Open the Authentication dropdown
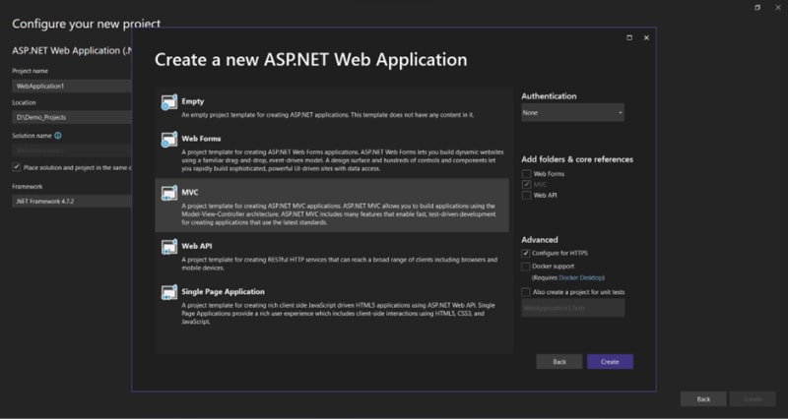The image size is (788, 419). point(573,112)
